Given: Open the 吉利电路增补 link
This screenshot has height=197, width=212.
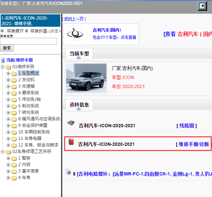Looking at the screenshot, I should [144, 174].
